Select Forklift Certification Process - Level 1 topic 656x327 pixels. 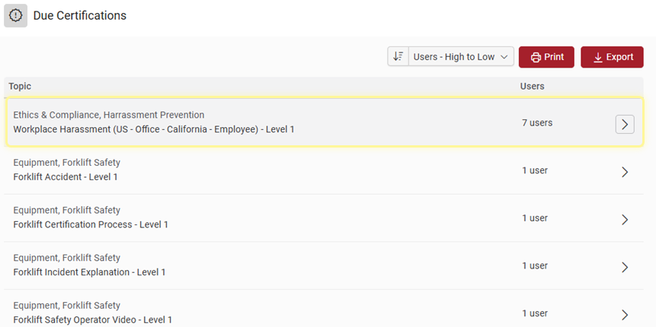click(91, 225)
